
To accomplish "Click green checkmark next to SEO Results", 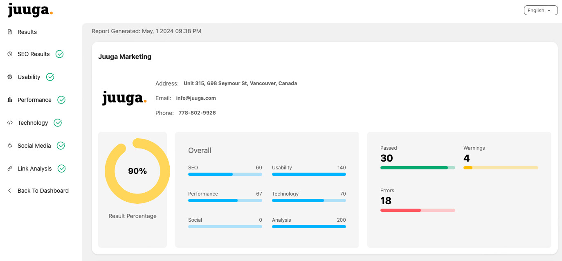I will click(x=60, y=54).
